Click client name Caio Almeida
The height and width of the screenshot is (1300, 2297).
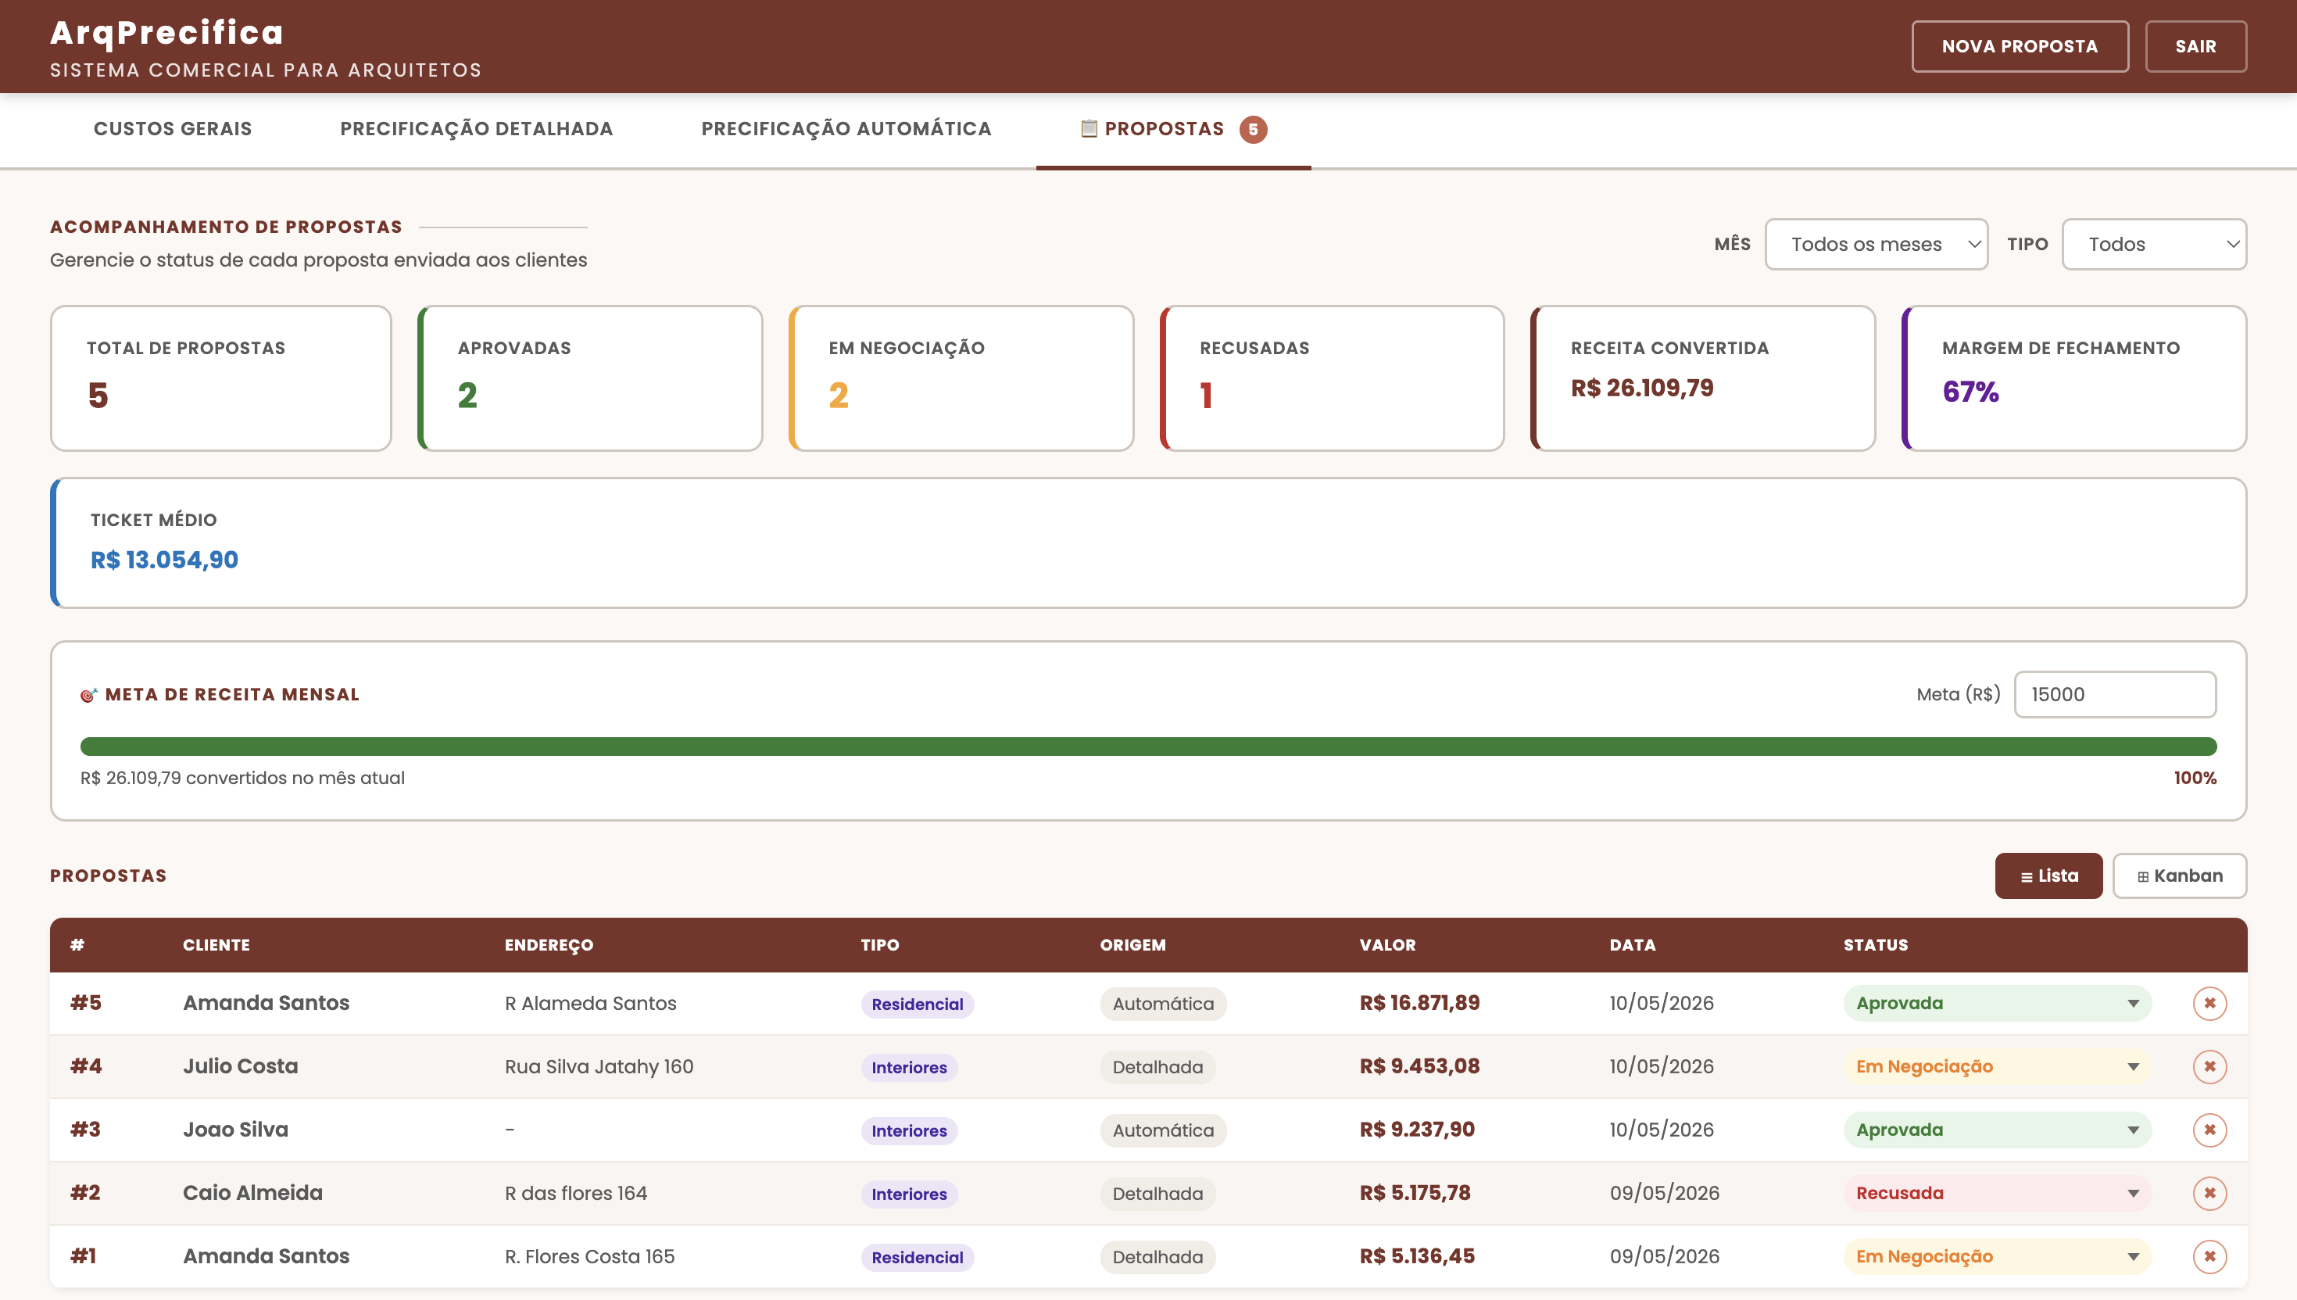pos(252,1193)
